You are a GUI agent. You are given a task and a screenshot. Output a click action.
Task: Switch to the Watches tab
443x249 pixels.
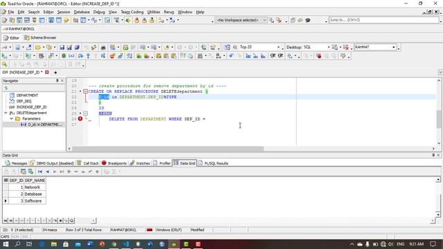click(140, 163)
